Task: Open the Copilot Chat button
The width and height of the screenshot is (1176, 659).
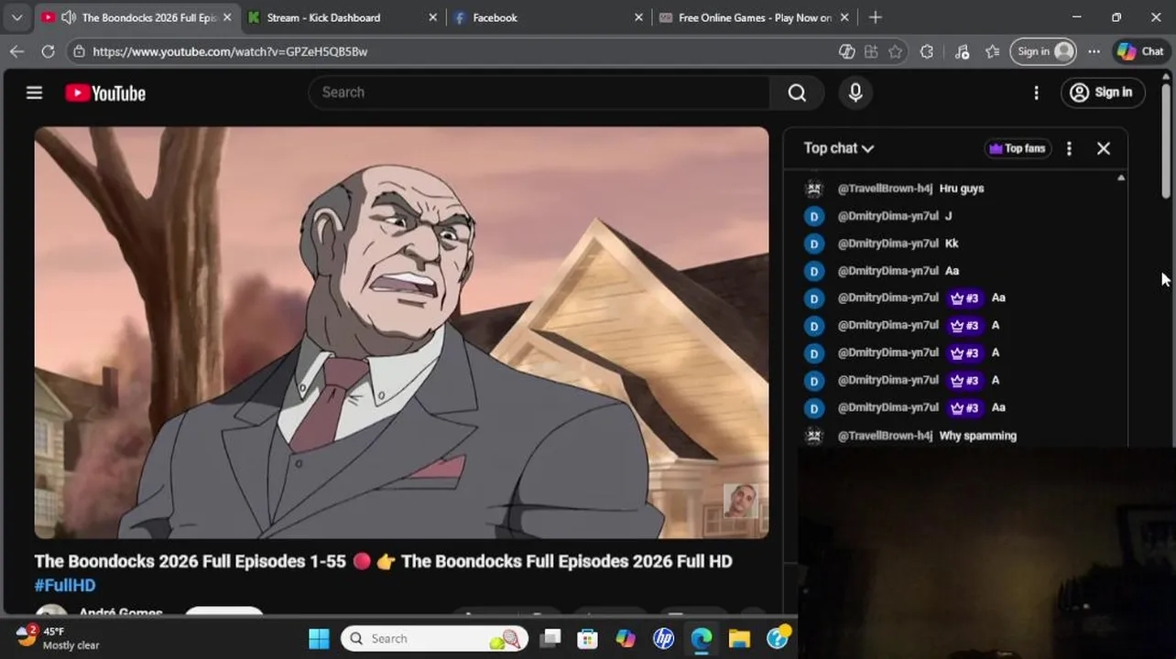Action: (x=1141, y=51)
